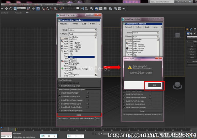Check Install Project Manager option

point(60,93)
